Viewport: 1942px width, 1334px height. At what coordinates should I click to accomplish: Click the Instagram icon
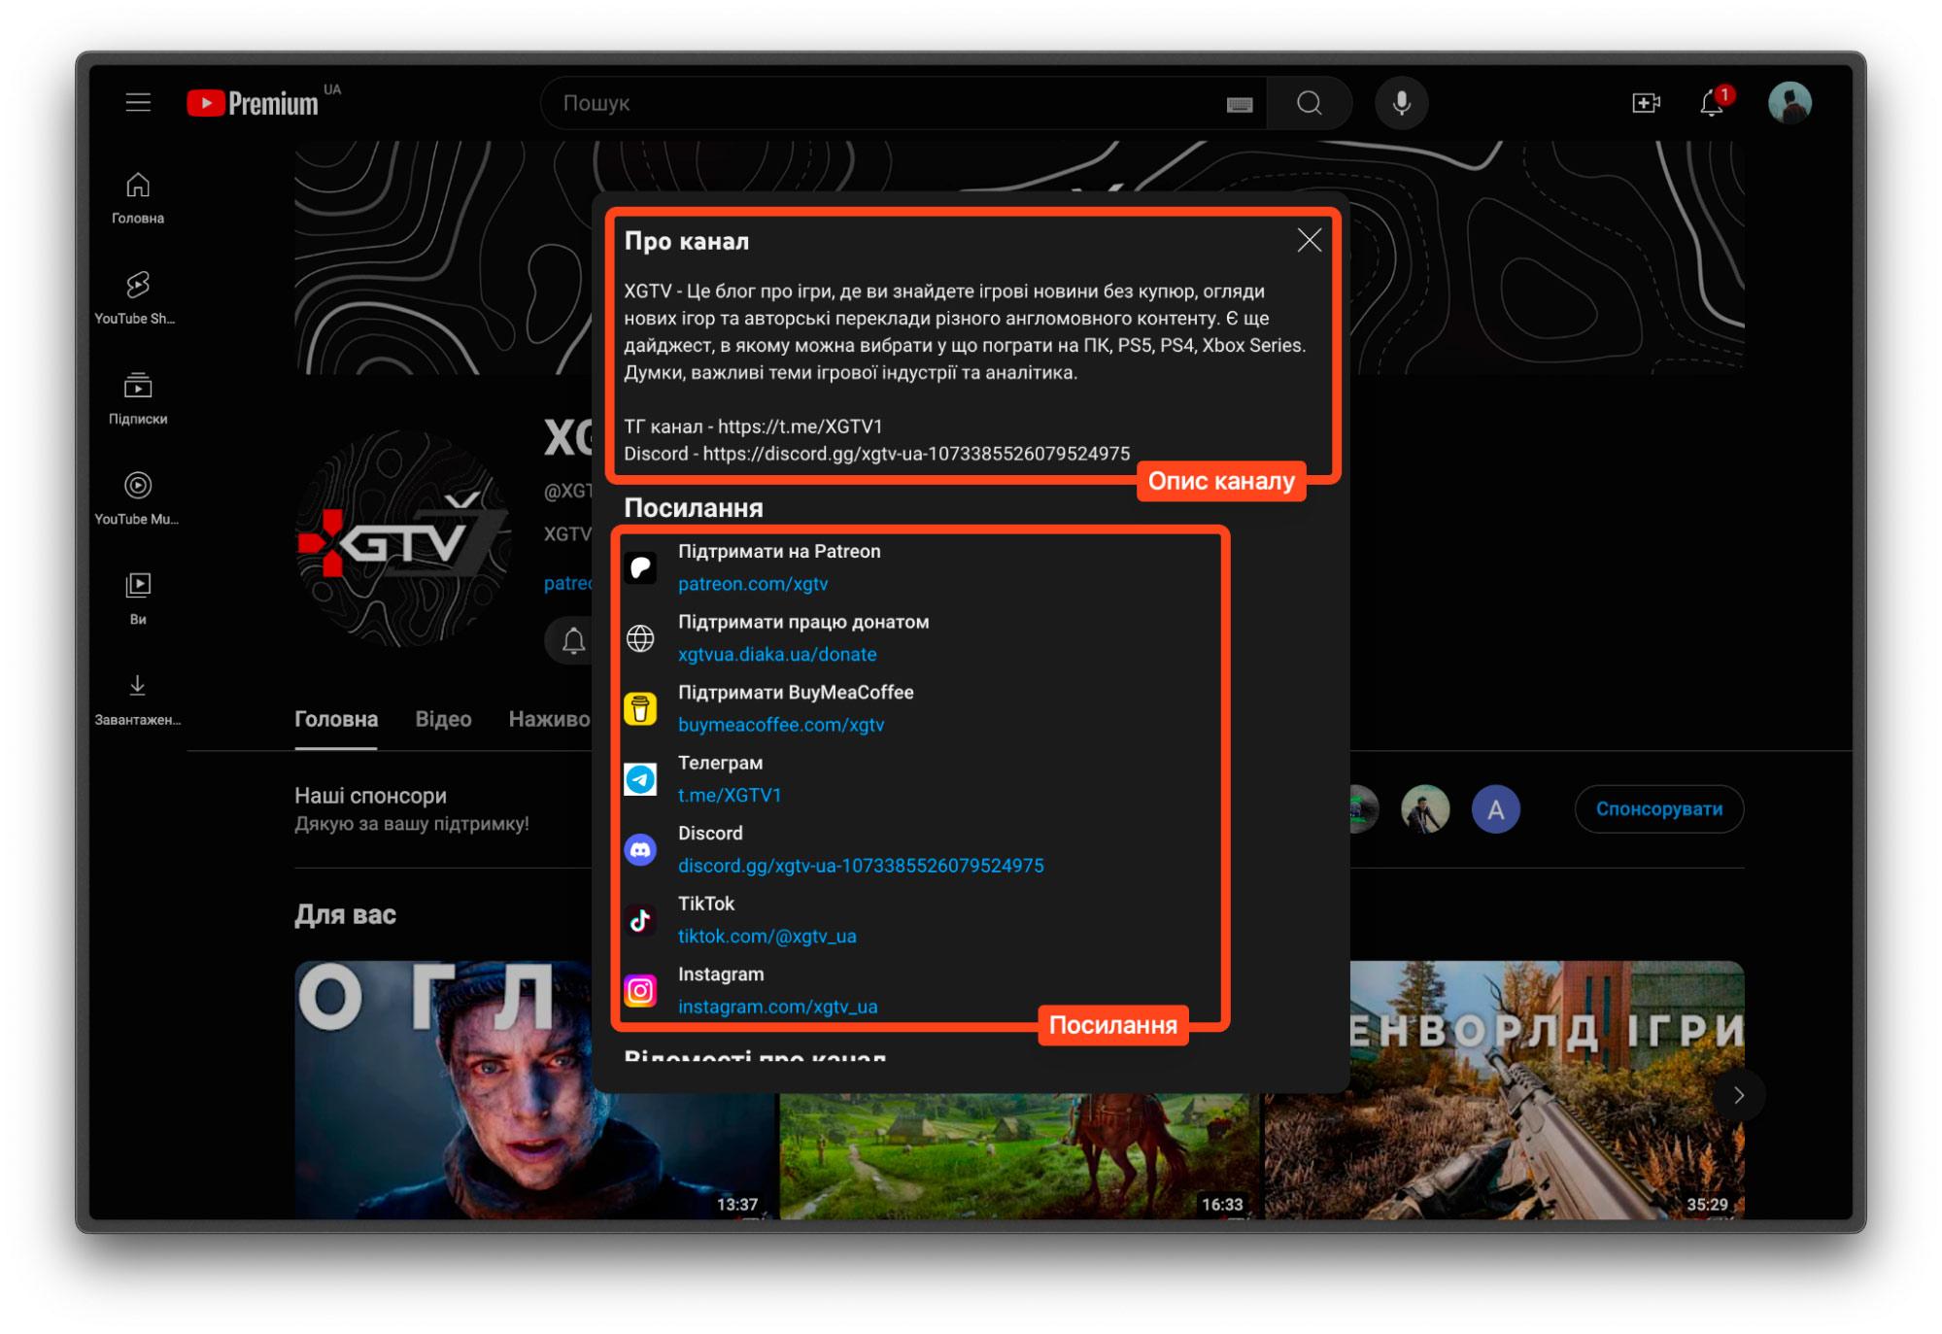click(x=640, y=991)
